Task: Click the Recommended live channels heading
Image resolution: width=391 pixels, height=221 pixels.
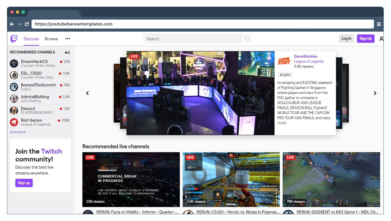Action: [116, 146]
